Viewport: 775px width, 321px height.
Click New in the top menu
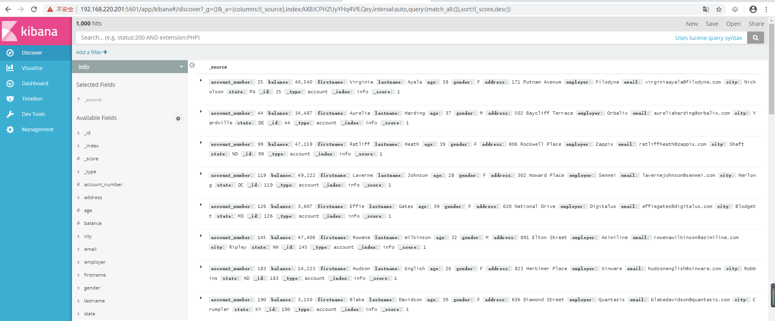(x=692, y=24)
